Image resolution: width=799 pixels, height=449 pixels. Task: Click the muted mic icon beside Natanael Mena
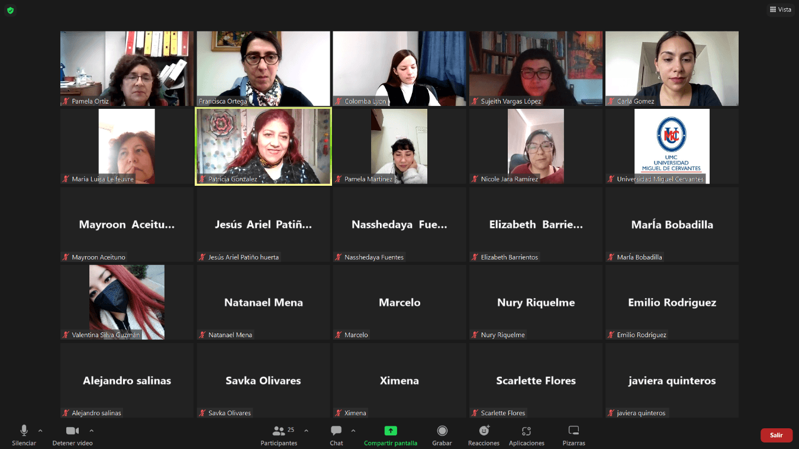(202, 335)
